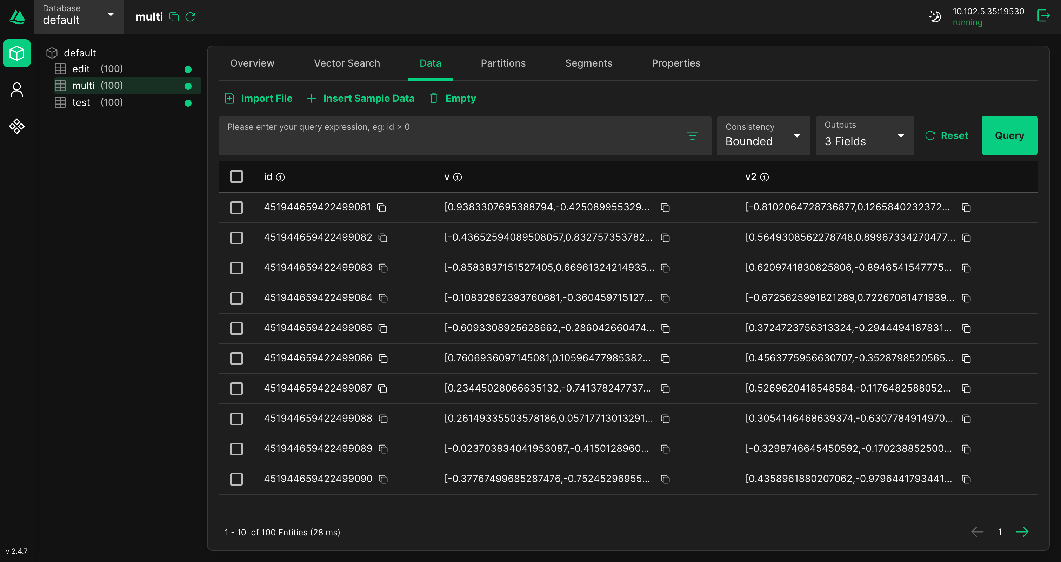The height and width of the screenshot is (562, 1061).
Task: Select row with id ending 499083
Action: coord(236,268)
